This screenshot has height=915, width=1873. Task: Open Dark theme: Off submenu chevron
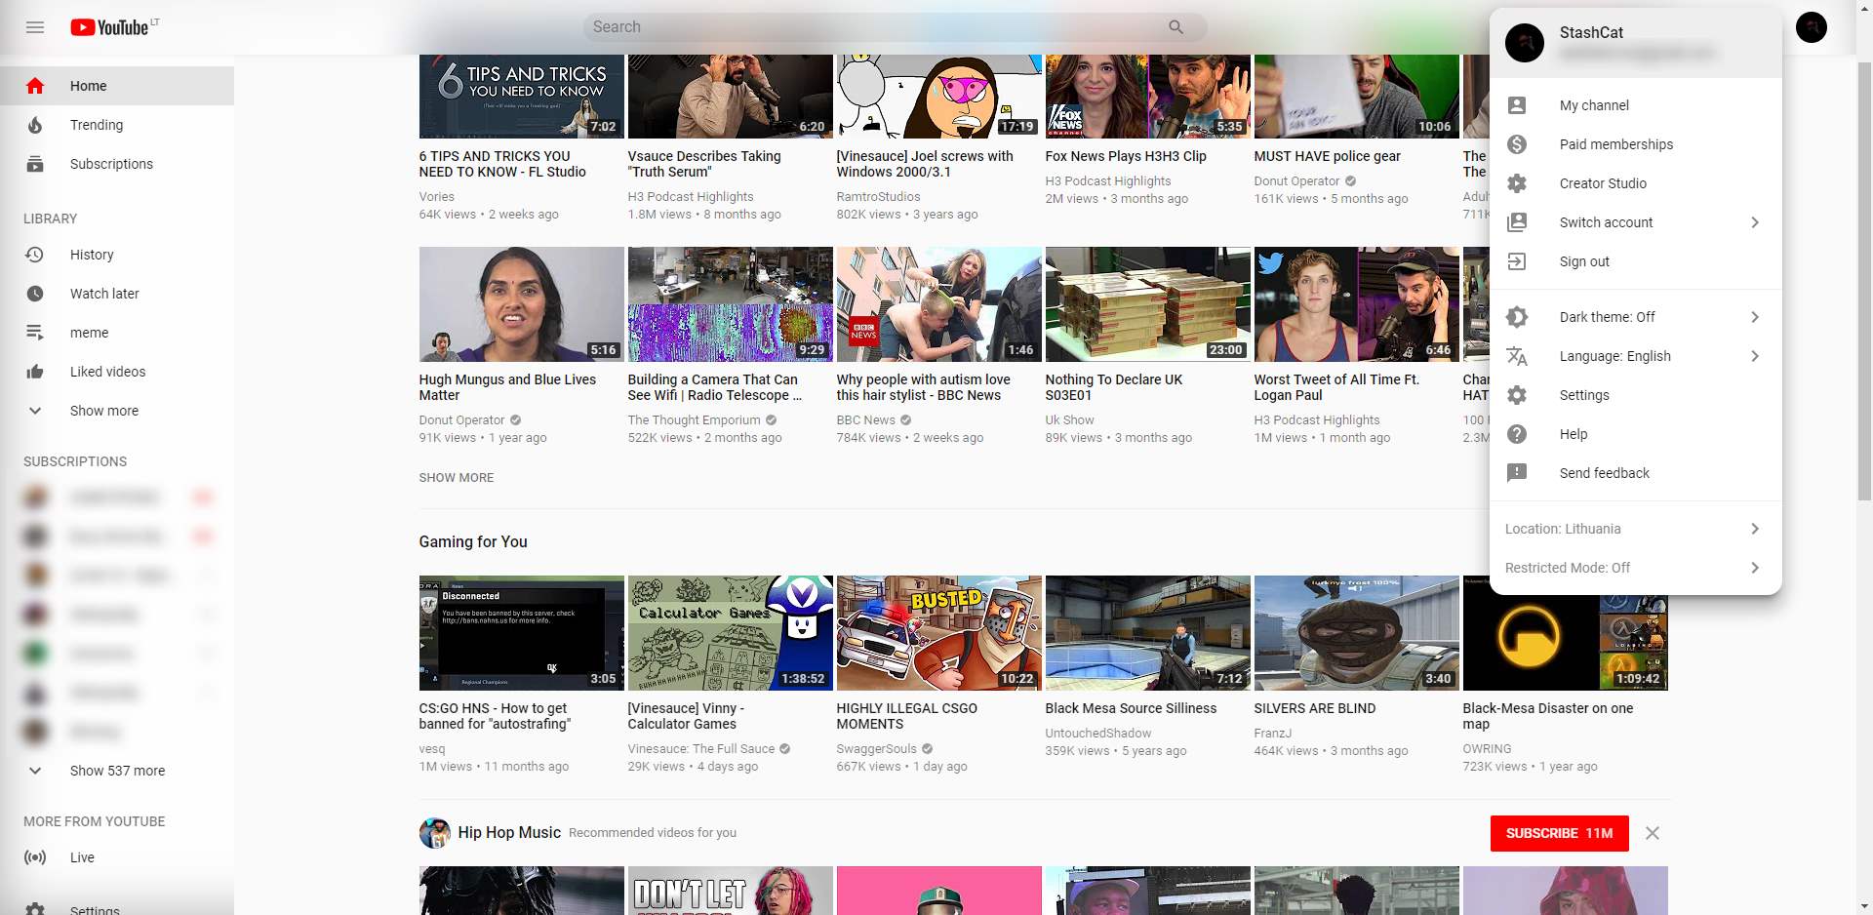click(x=1755, y=317)
